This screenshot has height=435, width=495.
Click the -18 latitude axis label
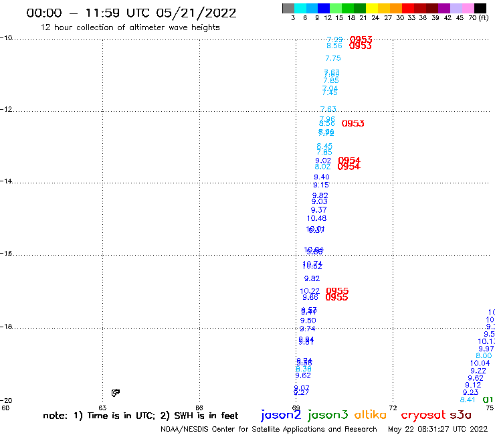(6, 327)
